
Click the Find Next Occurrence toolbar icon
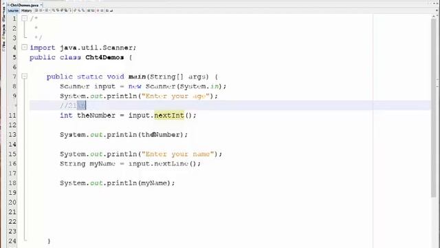62,10
